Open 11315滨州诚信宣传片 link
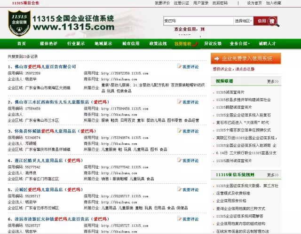The image size is (301, 234). tap(234, 161)
